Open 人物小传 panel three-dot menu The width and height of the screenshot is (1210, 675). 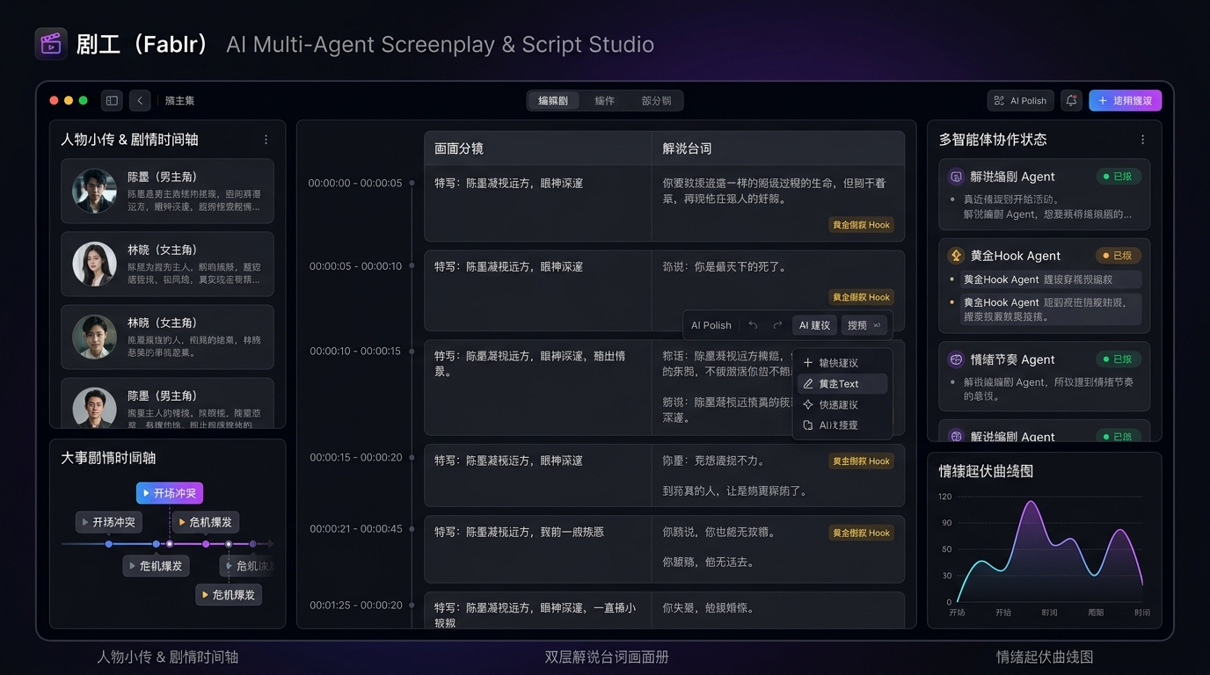click(x=266, y=140)
